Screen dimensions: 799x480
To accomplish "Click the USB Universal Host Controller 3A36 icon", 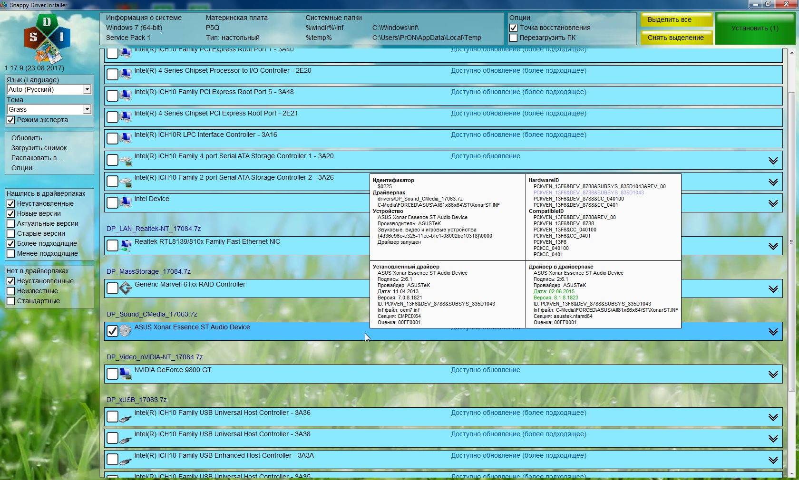I will coord(125,416).
